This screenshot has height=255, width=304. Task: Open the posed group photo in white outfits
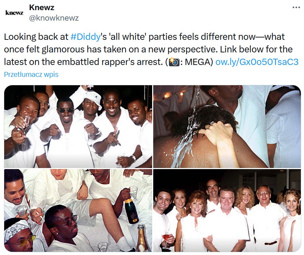click(227, 211)
